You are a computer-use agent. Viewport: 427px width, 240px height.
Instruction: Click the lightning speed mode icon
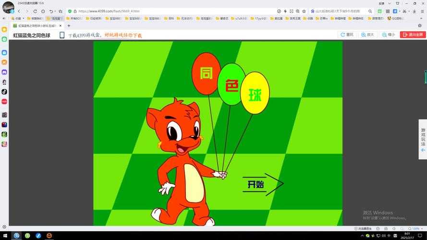285,11
